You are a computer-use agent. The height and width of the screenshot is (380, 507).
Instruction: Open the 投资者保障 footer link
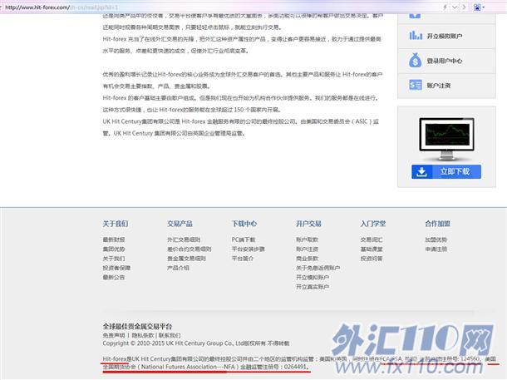pyautogui.click(x=116, y=268)
